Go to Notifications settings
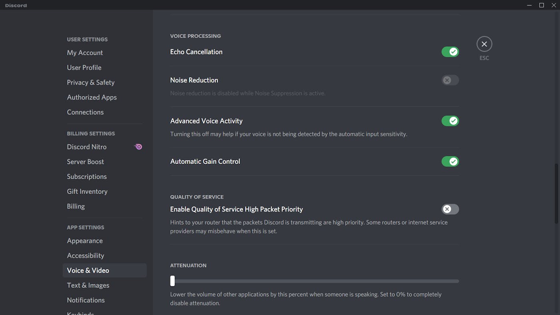The width and height of the screenshot is (560, 315). click(x=104, y=300)
